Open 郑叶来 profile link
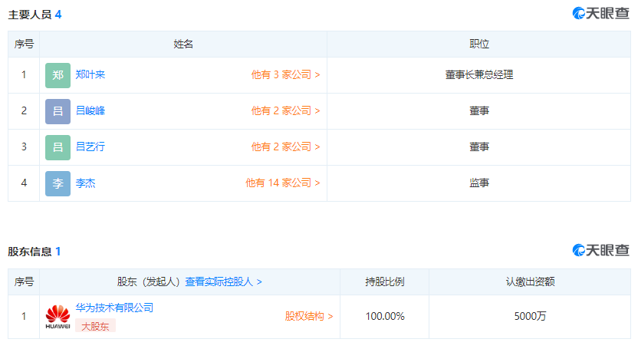Screen dimensions: 638x349 [x=90, y=75]
